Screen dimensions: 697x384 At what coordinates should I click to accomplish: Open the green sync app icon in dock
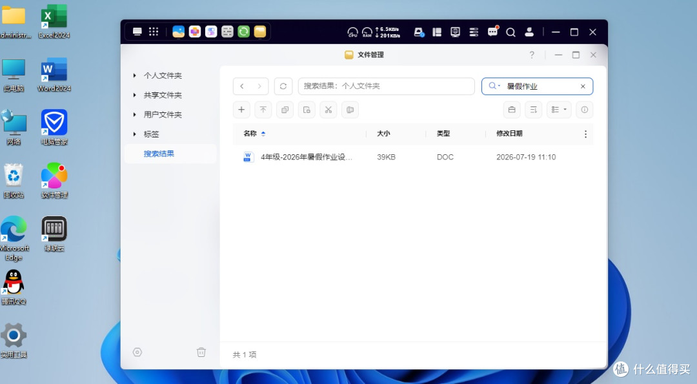pyautogui.click(x=243, y=32)
